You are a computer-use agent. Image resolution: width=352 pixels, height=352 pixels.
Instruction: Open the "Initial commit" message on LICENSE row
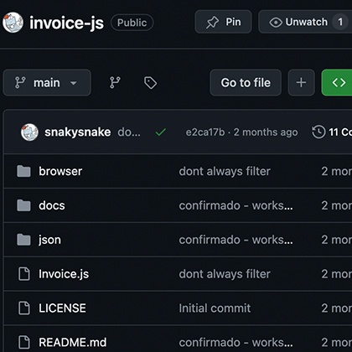tap(215, 308)
